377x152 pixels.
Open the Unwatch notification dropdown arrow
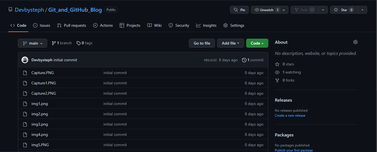[284, 10]
